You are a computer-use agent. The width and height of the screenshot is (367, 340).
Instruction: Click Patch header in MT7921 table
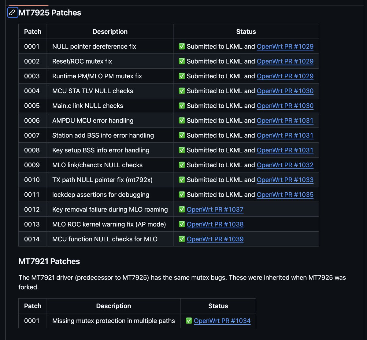point(33,306)
